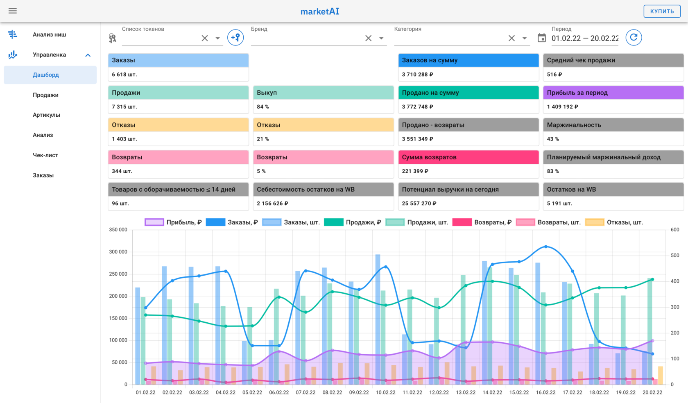Toggle Прибыль, ₽ legend series
Image resolution: width=688 pixels, height=403 pixels.
tap(173, 222)
